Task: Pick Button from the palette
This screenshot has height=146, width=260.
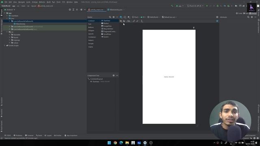Action: click(105, 24)
